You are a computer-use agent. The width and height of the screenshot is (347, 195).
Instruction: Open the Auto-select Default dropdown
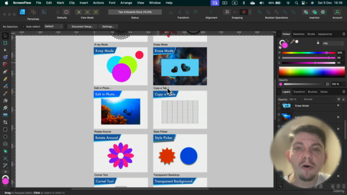click(53, 27)
